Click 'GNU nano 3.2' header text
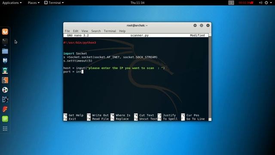Screen dimensions: 275x155 (78, 35)
